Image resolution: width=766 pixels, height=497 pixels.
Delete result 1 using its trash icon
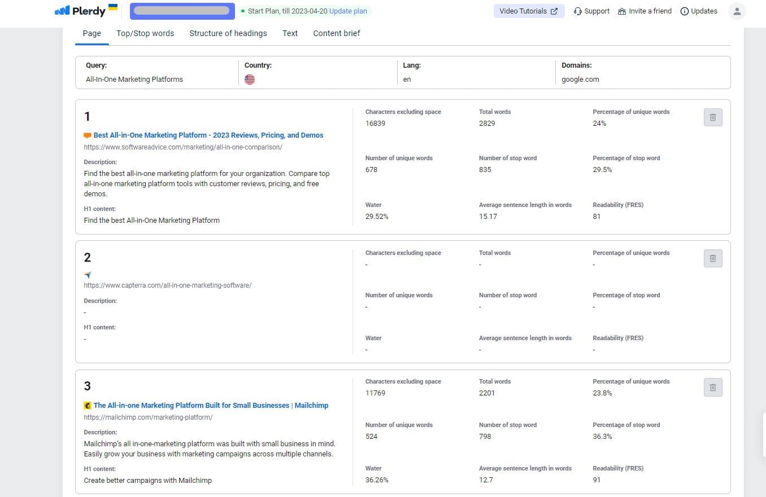point(712,117)
